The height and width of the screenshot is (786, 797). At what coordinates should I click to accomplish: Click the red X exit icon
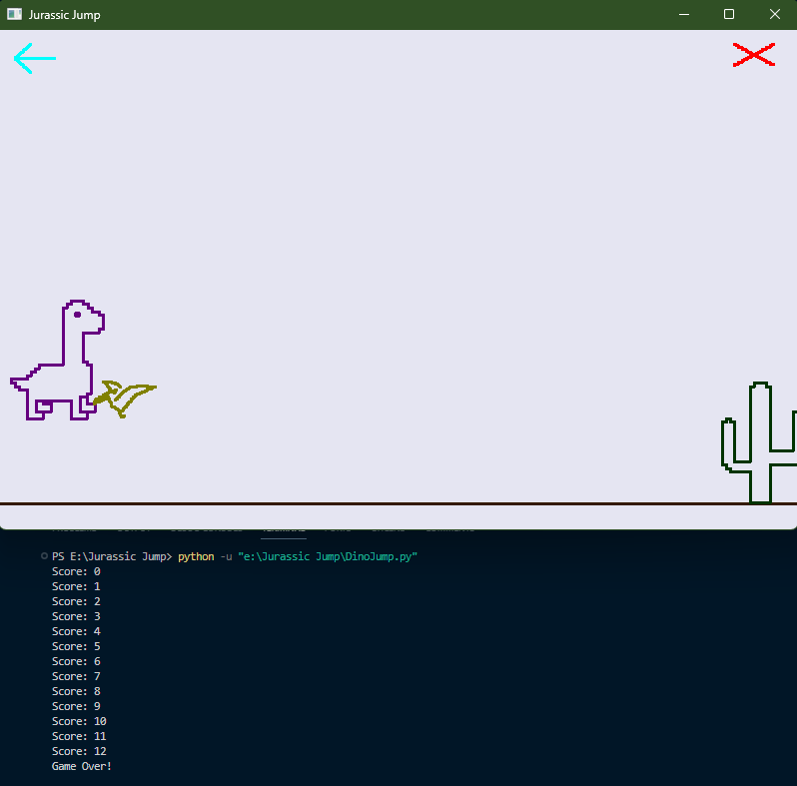click(x=754, y=55)
